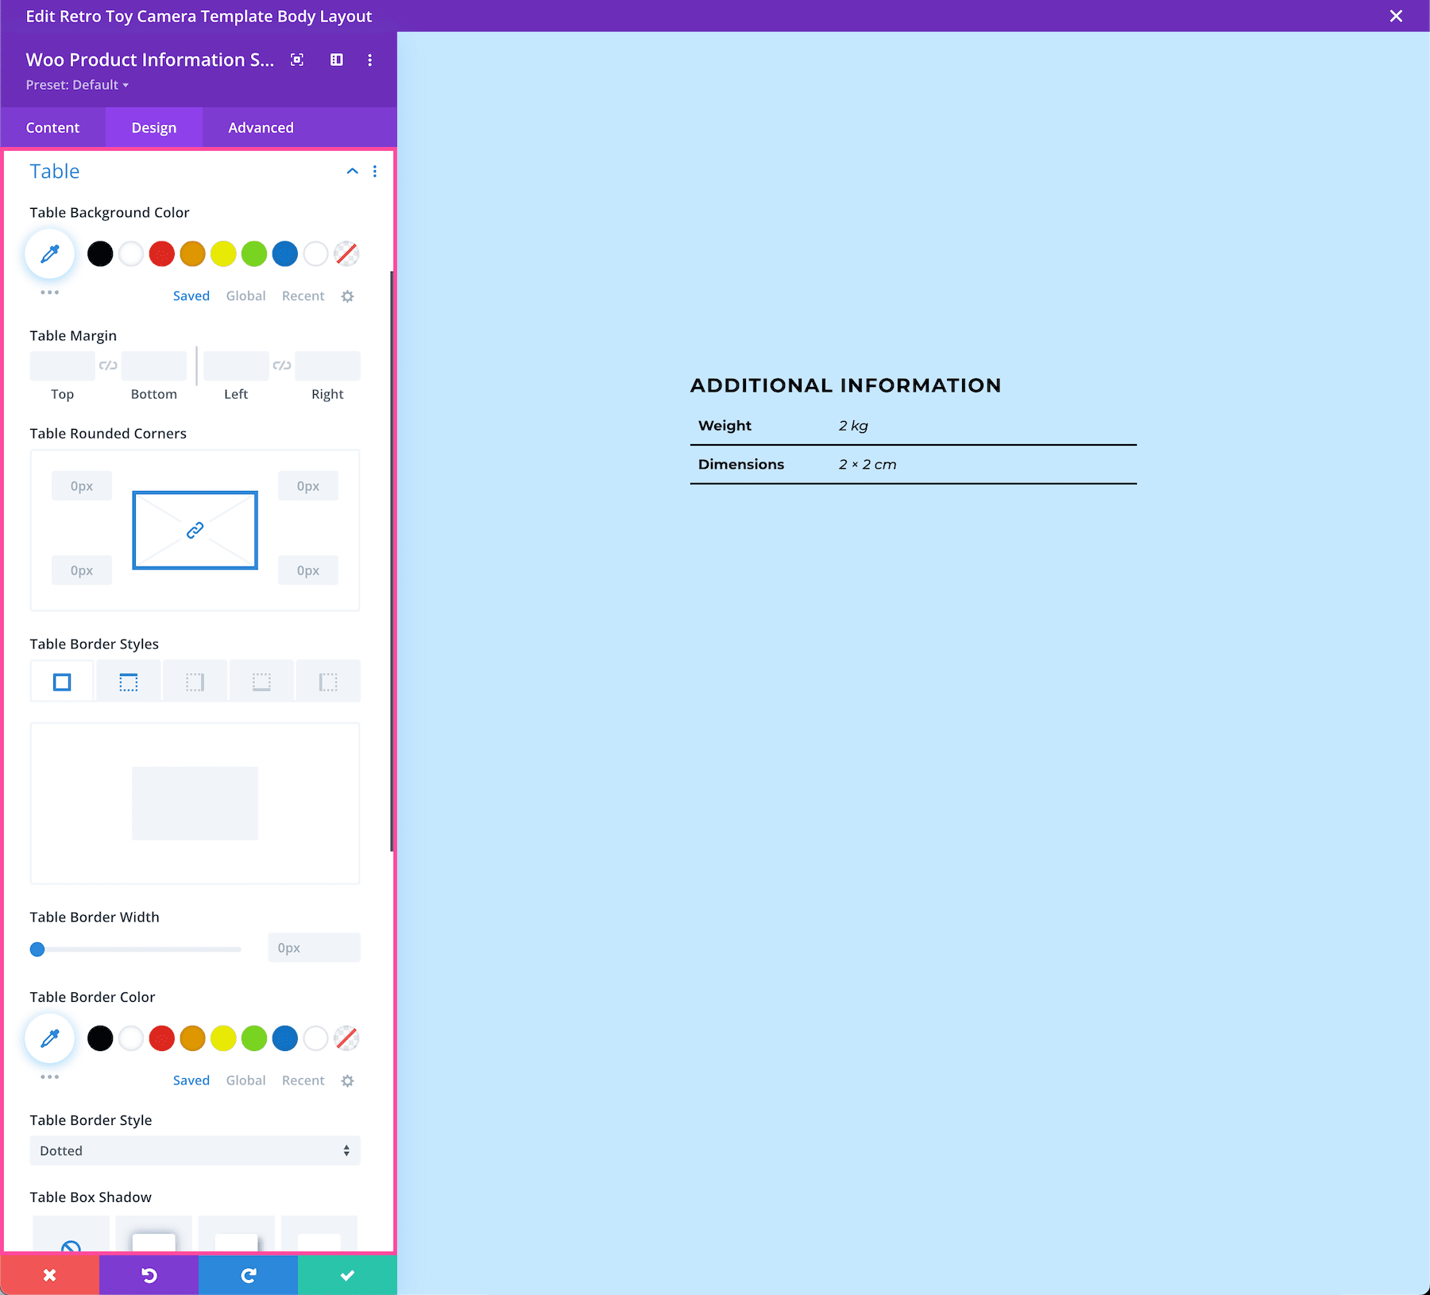
Task: Toggle the rounded corners link icon
Action: pos(195,530)
